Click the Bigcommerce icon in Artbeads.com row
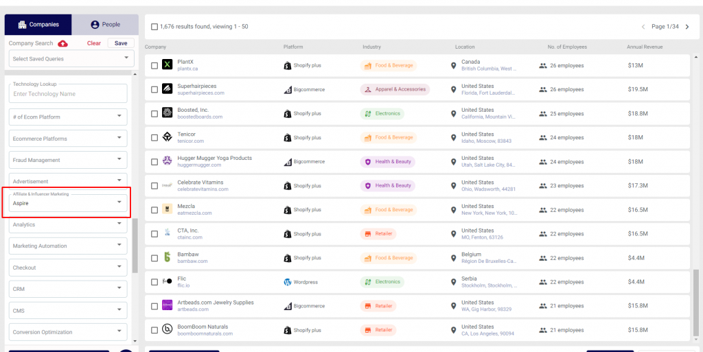This screenshot has width=703, height=352. pos(288,306)
